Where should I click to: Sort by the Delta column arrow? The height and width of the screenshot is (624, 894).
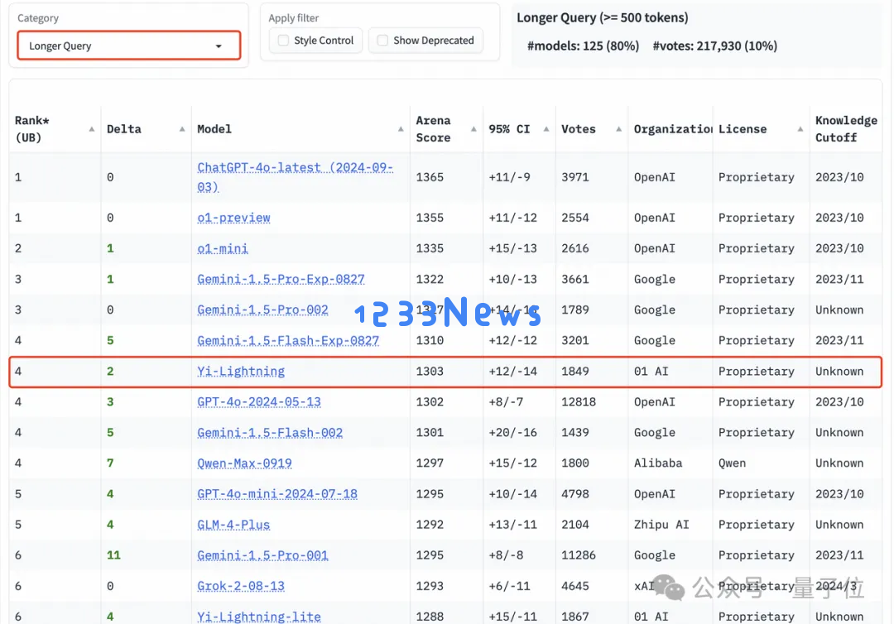coord(182,129)
